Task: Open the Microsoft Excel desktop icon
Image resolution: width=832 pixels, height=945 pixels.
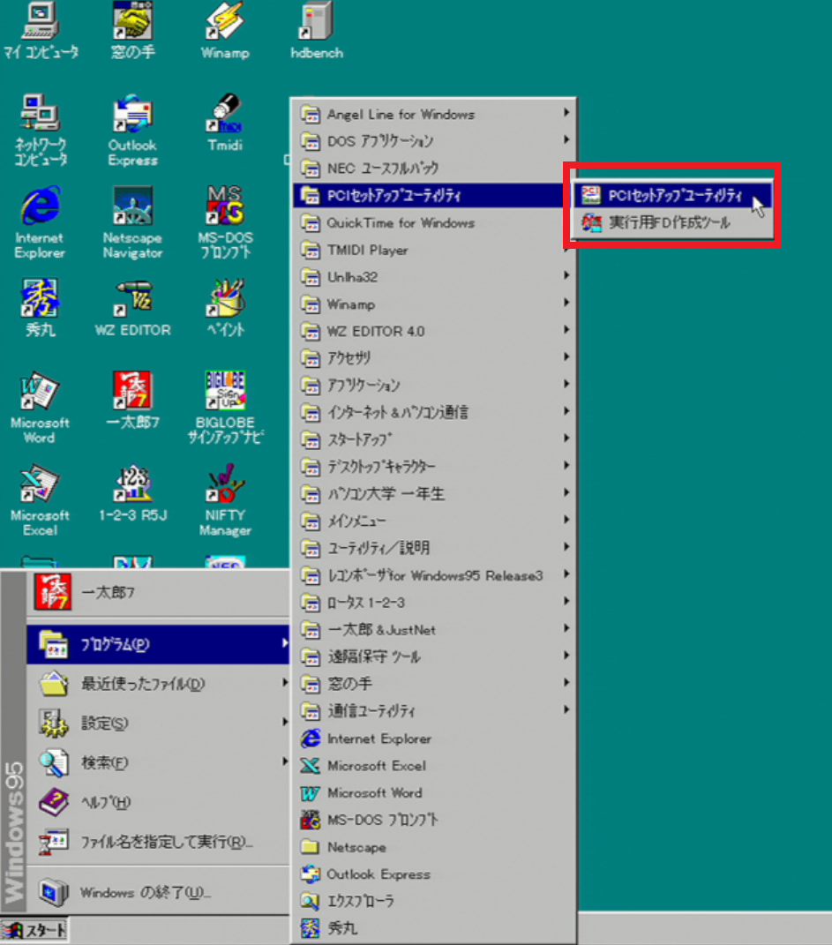Action: click(40, 500)
